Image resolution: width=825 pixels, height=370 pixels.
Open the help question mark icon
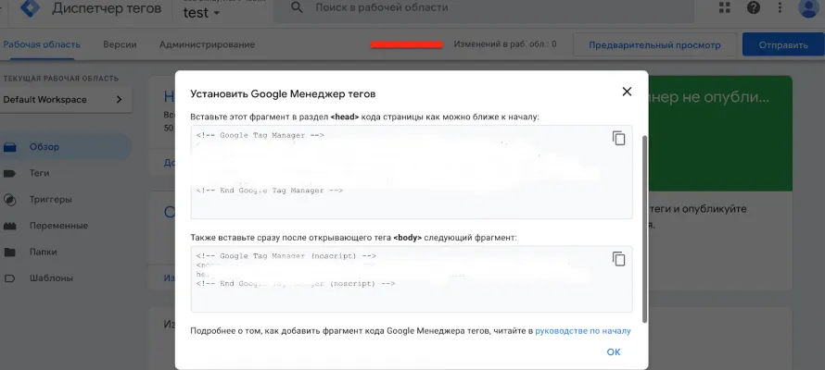(x=754, y=7)
